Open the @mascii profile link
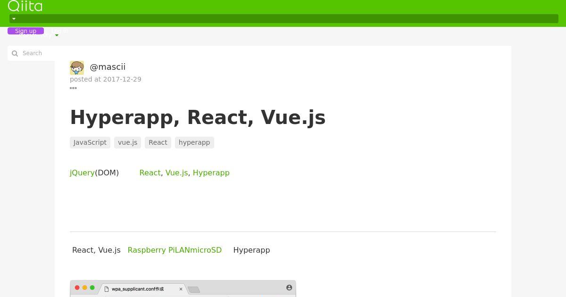566x297 pixels. pos(108,67)
